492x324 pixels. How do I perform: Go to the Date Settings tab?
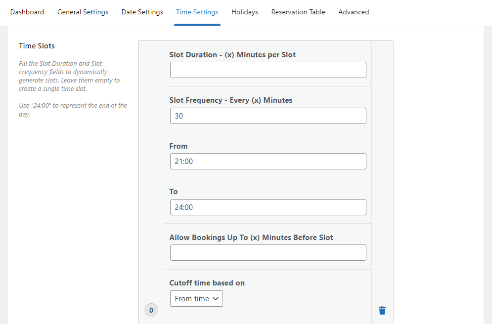pyautogui.click(x=142, y=12)
